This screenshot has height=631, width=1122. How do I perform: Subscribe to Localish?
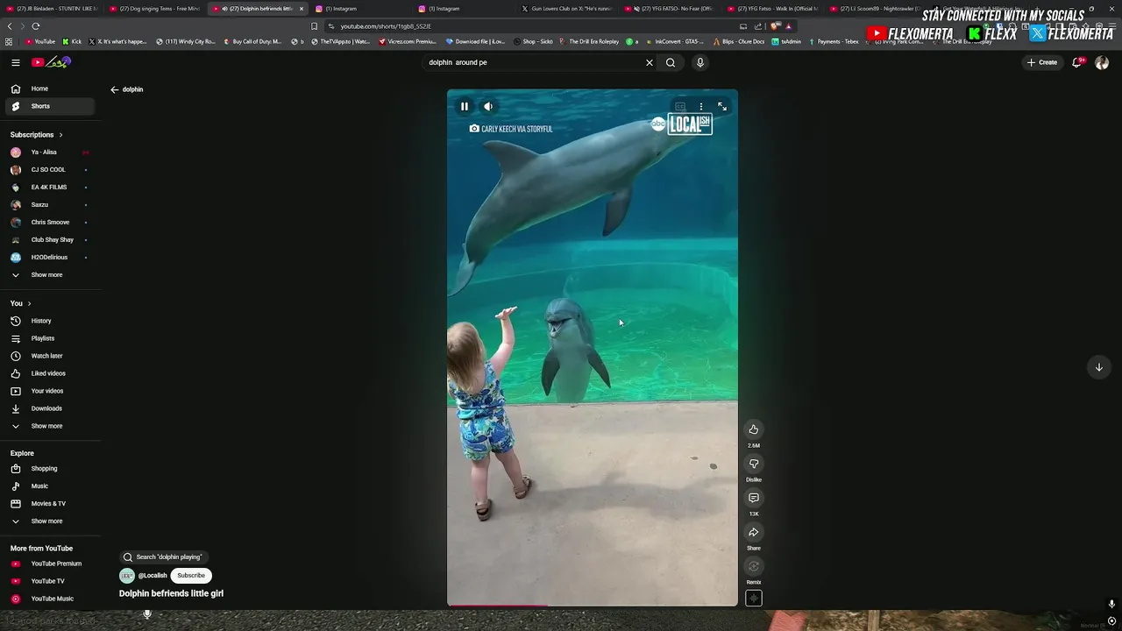point(191,576)
